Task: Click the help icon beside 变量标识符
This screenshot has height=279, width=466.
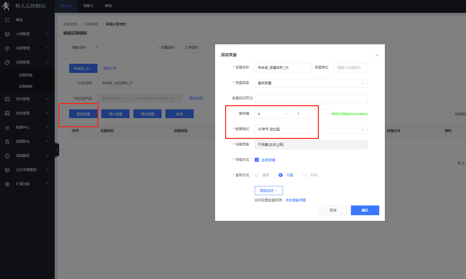Action: click(x=251, y=98)
